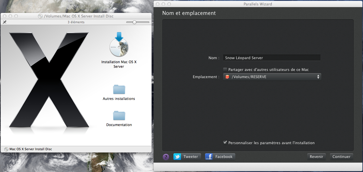Screen dimensions: 363x172
Task: Open the Documentation folder icon
Action: tap(119, 115)
